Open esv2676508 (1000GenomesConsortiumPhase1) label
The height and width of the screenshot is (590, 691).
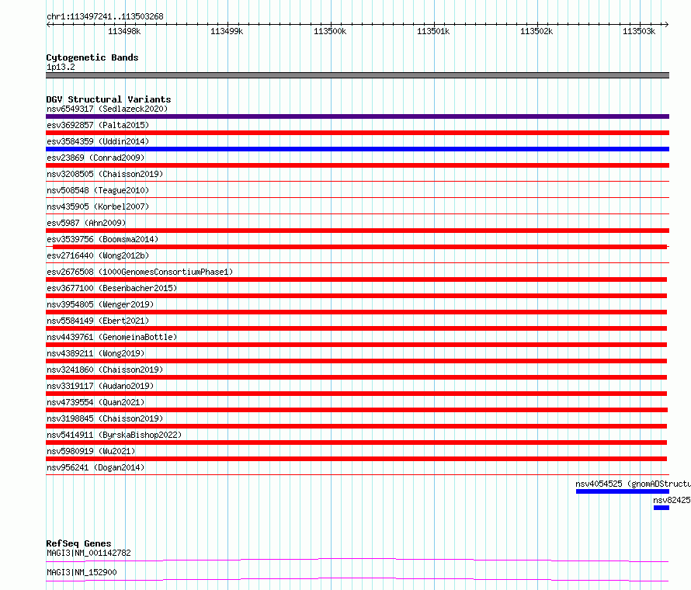tap(140, 272)
